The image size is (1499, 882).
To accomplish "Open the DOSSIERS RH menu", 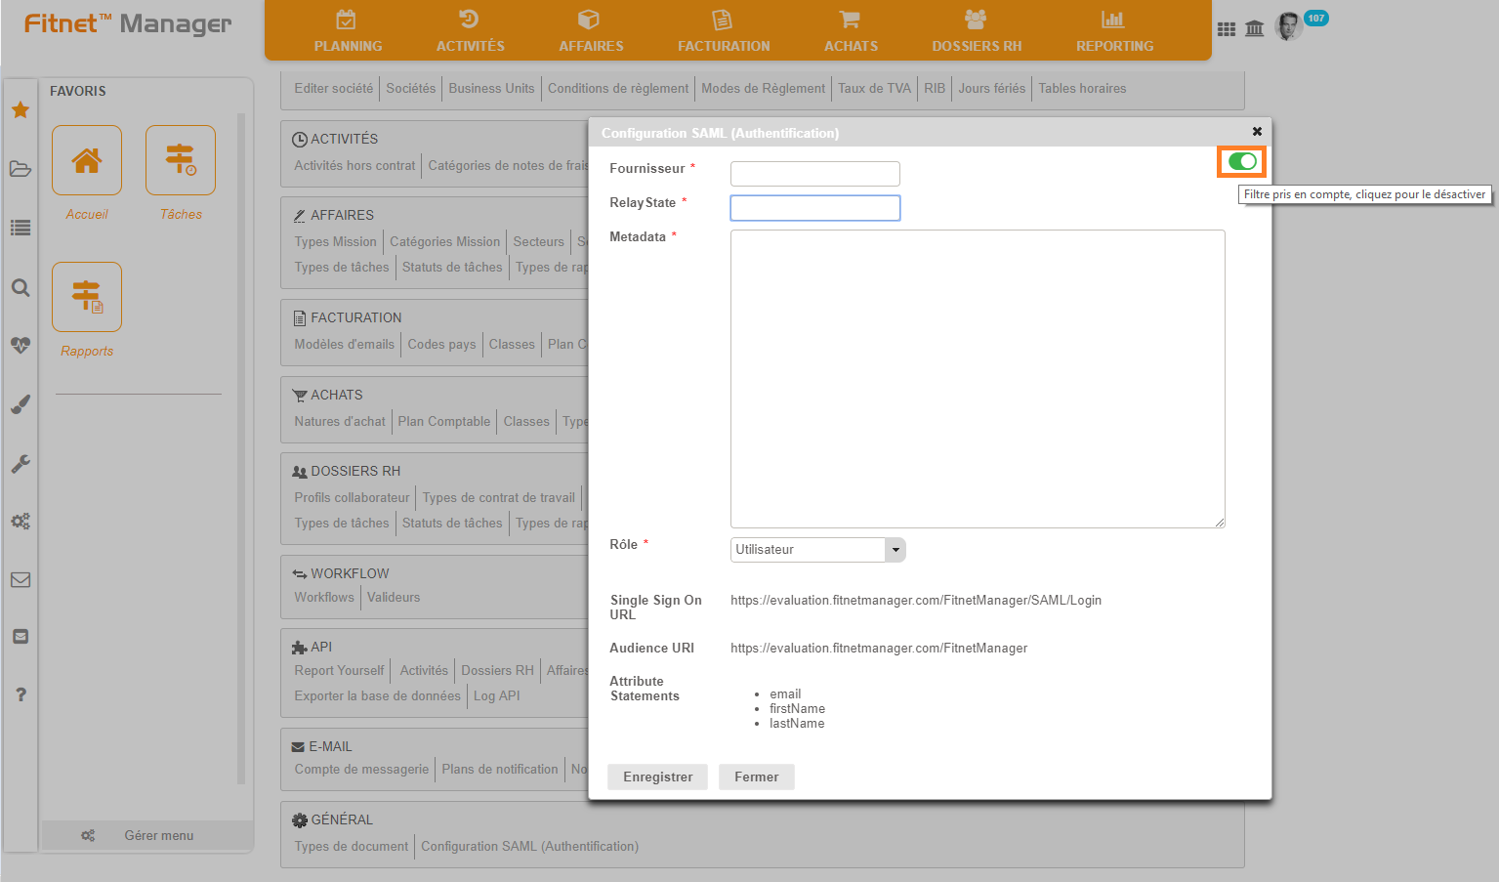I will [x=976, y=31].
